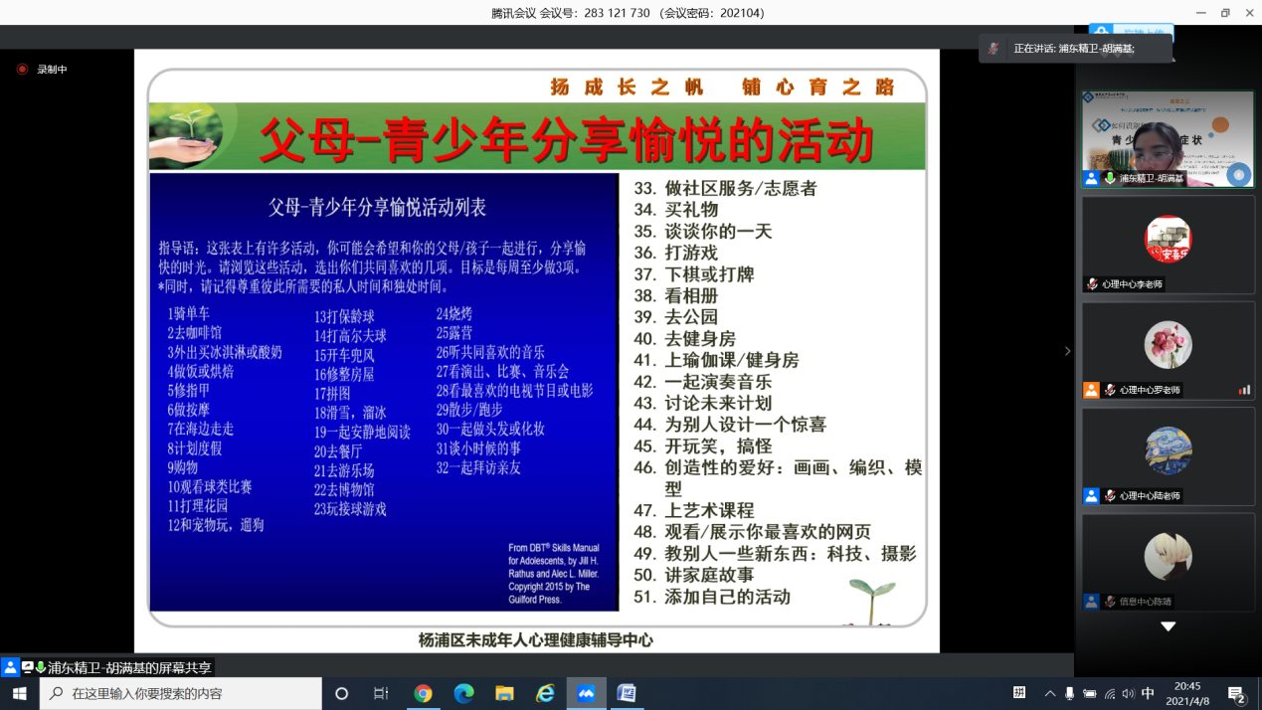Click the network signal bars icon on 罗老师's tile

coord(1243,390)
